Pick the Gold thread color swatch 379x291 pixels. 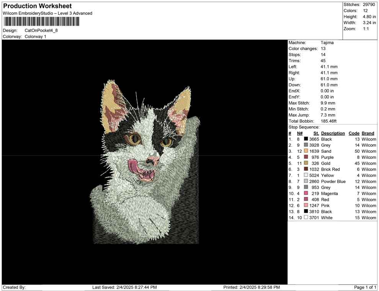click(306, 163)
